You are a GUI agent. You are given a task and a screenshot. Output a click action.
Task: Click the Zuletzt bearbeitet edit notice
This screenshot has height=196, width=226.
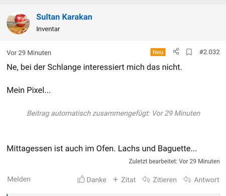(x=174, y=161)
